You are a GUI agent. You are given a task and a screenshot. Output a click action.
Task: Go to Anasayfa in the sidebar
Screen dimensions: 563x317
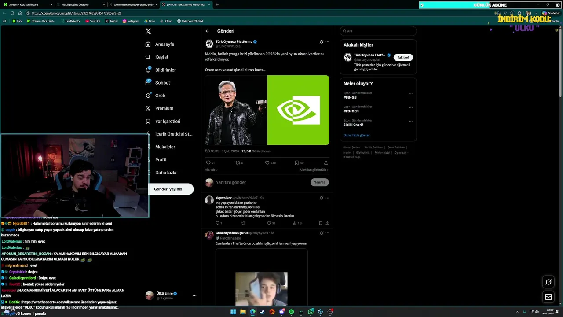click(160, 44)
